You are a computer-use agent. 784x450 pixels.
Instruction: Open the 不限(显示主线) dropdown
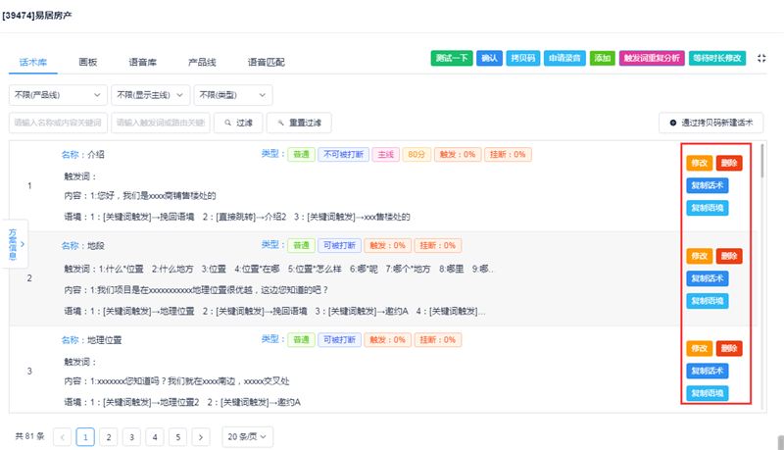pos(149,95)
